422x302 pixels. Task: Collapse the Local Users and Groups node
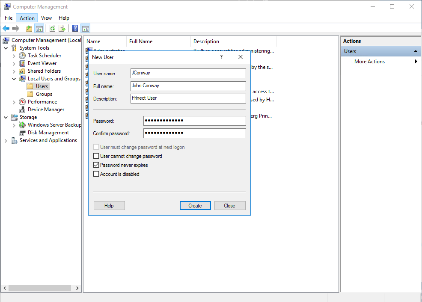tap(14, 79)
